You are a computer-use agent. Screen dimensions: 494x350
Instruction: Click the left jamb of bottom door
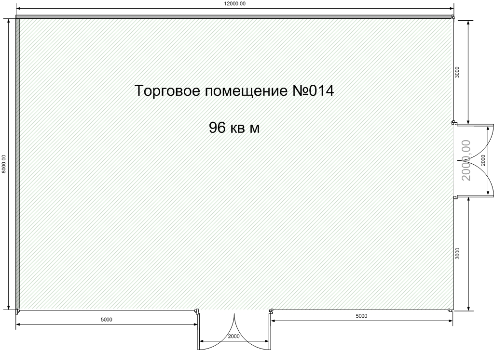[x=197, y=311]
